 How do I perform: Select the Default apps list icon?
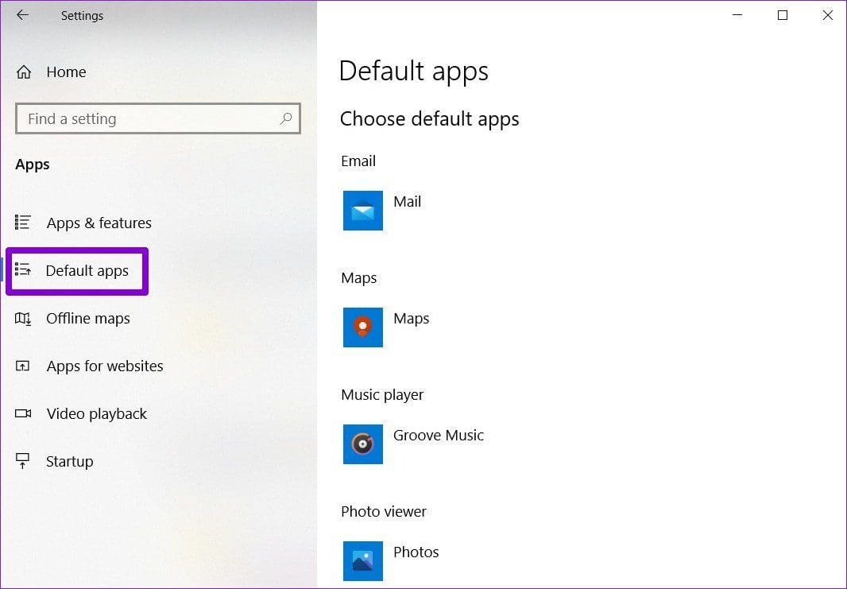click(x=23, y=269)
